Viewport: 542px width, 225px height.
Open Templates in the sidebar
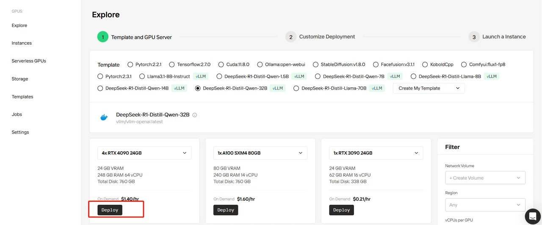coord(22,97)
